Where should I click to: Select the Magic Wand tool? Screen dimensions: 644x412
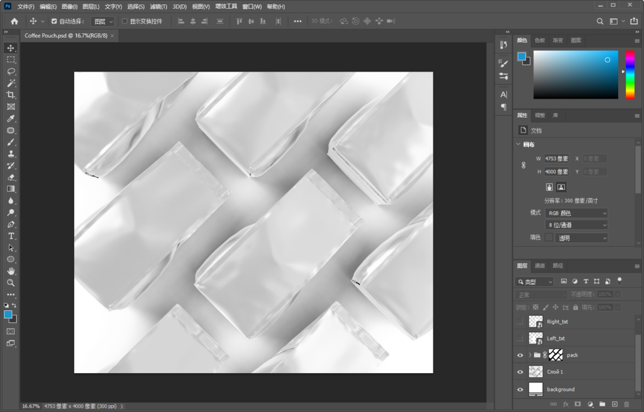click(x=11, y=84)
